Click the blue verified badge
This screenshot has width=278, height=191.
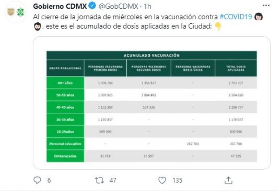click(x=92, y=6)
